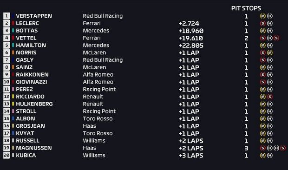
Task: Click Gasly's soft tyre icon
Action: pyautogui.click(x=263, y=60)
